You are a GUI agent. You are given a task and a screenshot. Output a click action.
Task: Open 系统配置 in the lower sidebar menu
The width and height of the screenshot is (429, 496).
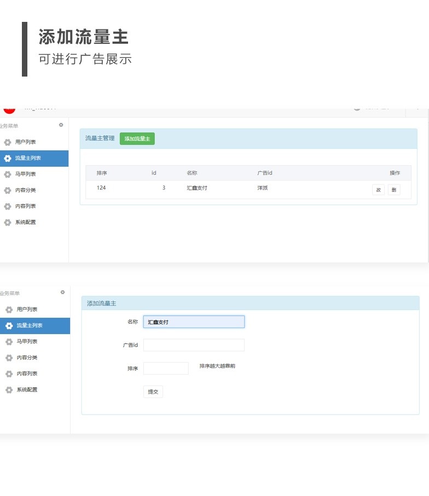pyautogui.click(x=27, y=390)
